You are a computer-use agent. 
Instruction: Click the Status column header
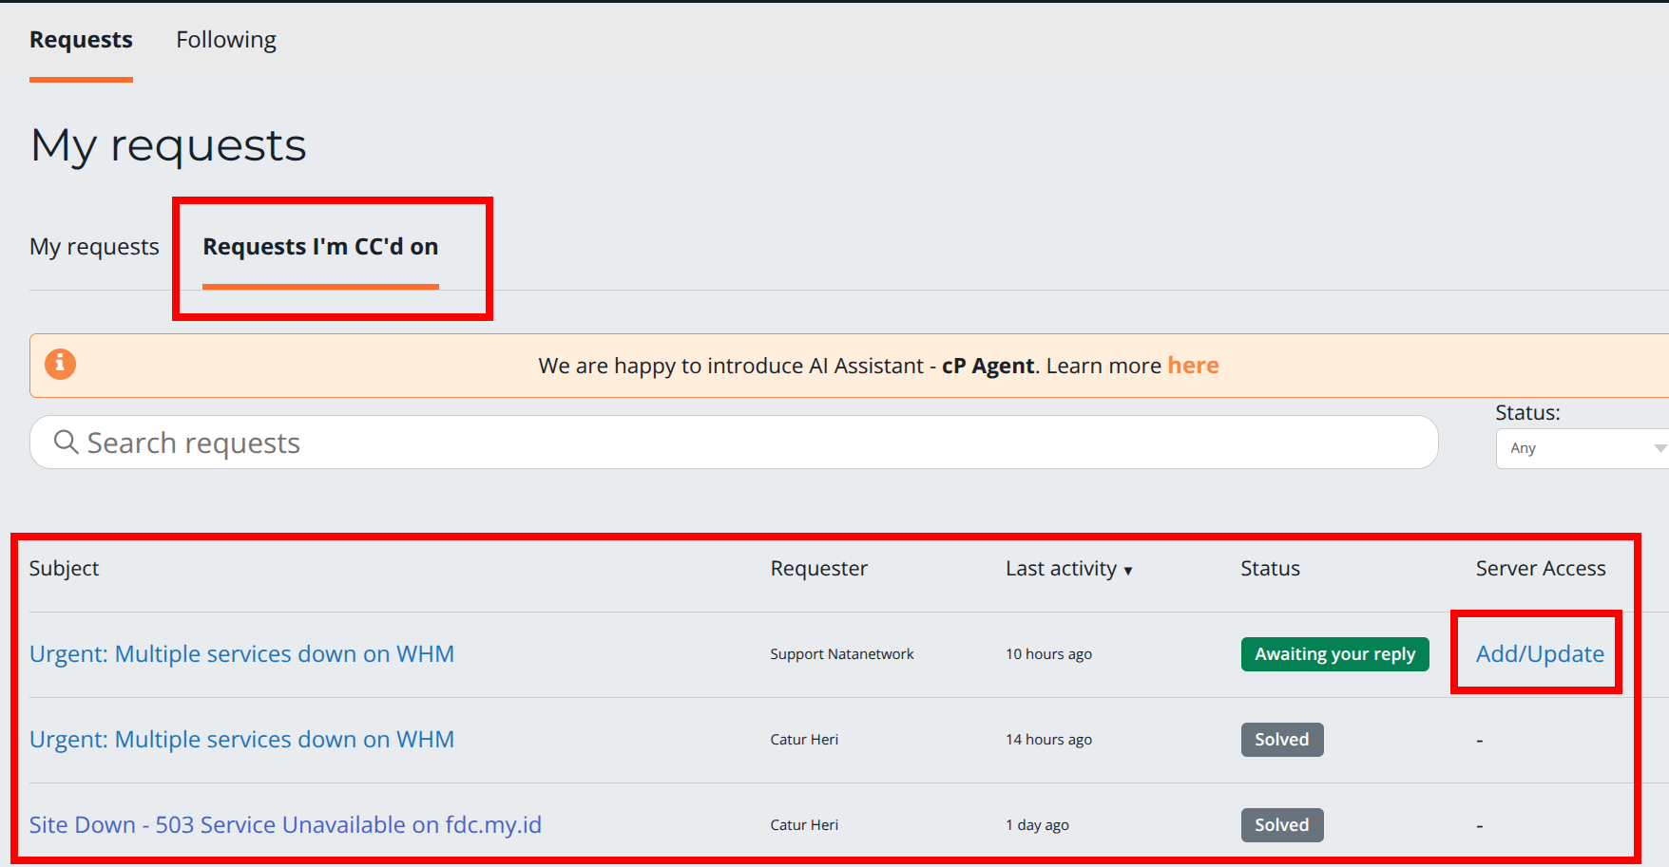pos(1270,568)
